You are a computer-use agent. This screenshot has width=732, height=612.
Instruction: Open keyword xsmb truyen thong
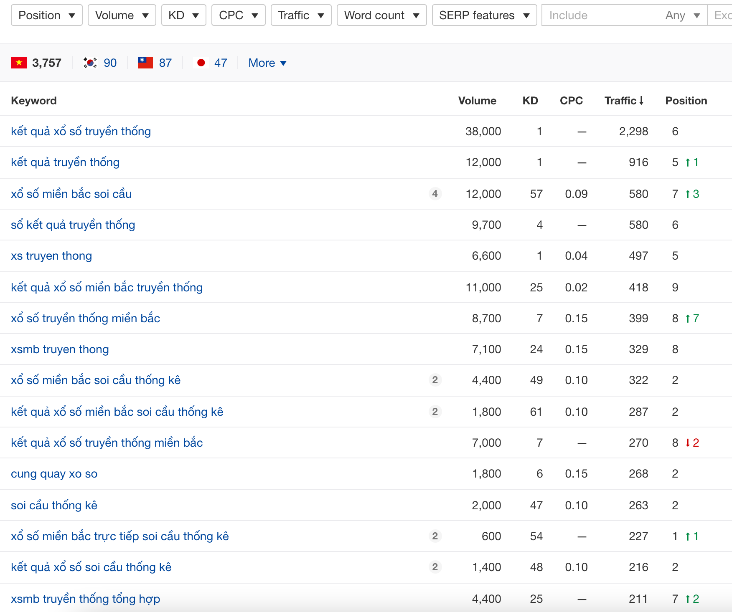click(x=60, y=349)
